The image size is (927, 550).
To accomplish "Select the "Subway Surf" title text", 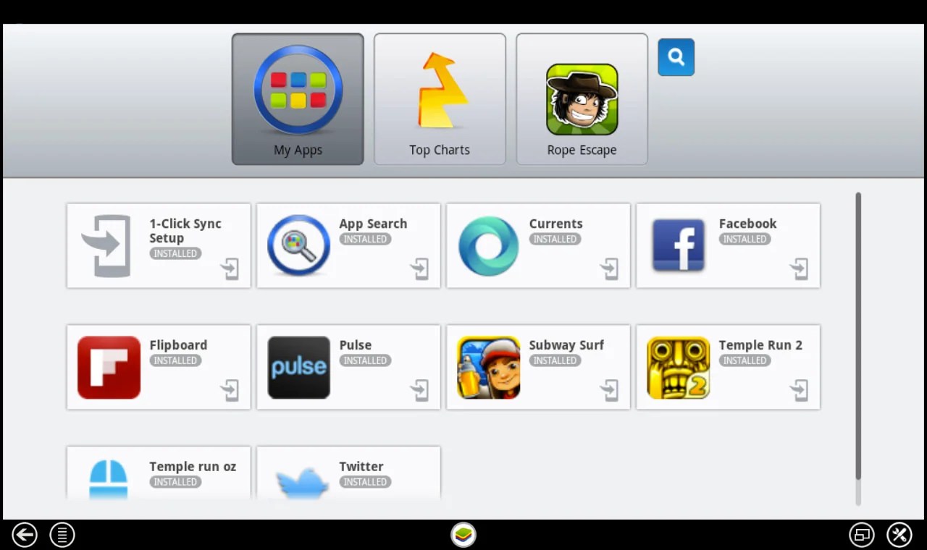I will 566,345.
